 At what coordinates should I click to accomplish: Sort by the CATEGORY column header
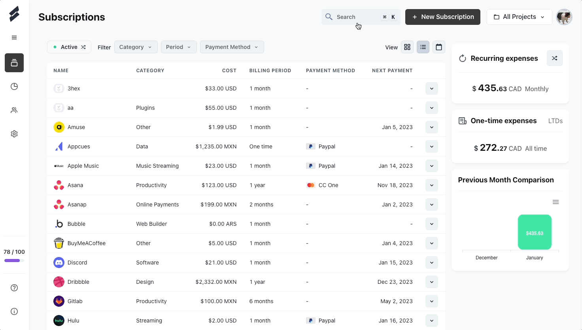150,71
